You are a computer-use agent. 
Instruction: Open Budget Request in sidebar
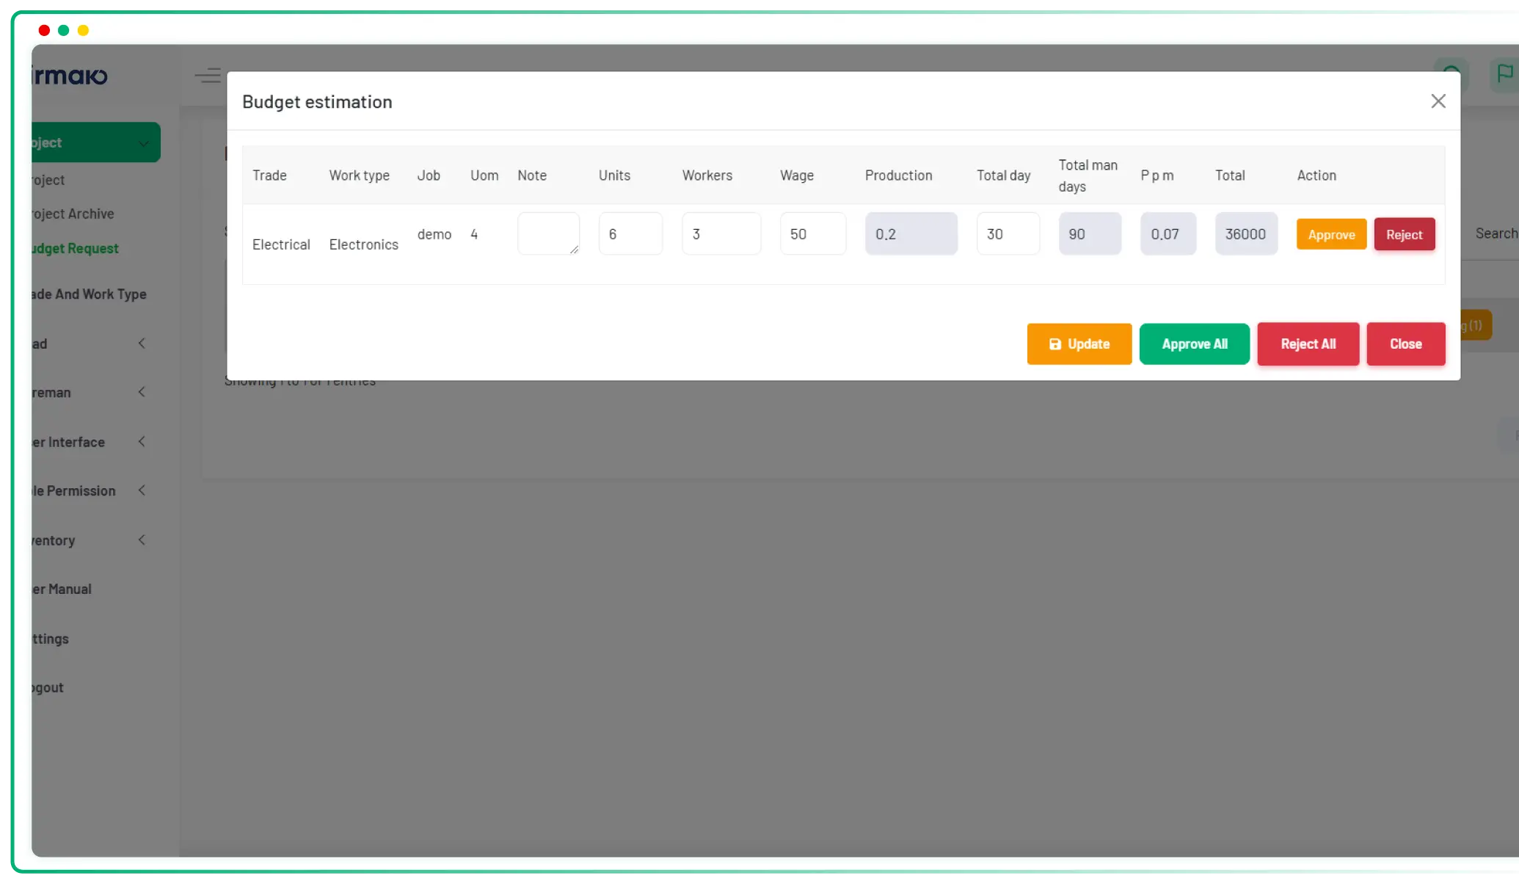tap(75, 248)
